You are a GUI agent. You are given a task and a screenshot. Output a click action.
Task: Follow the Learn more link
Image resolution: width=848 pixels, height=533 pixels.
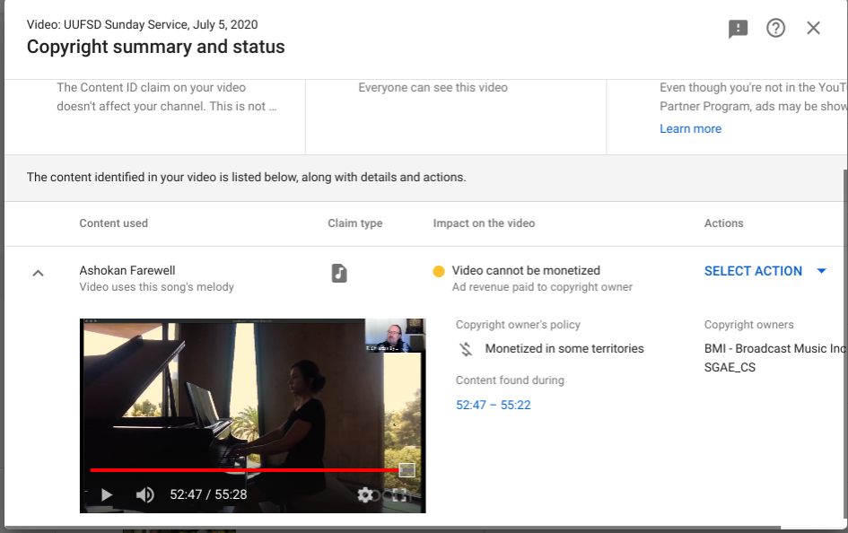click(x=690, y=128)
